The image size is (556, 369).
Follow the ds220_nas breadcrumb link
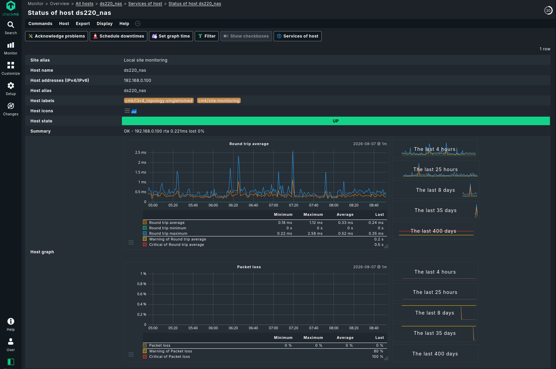click(x=111, y=4)
